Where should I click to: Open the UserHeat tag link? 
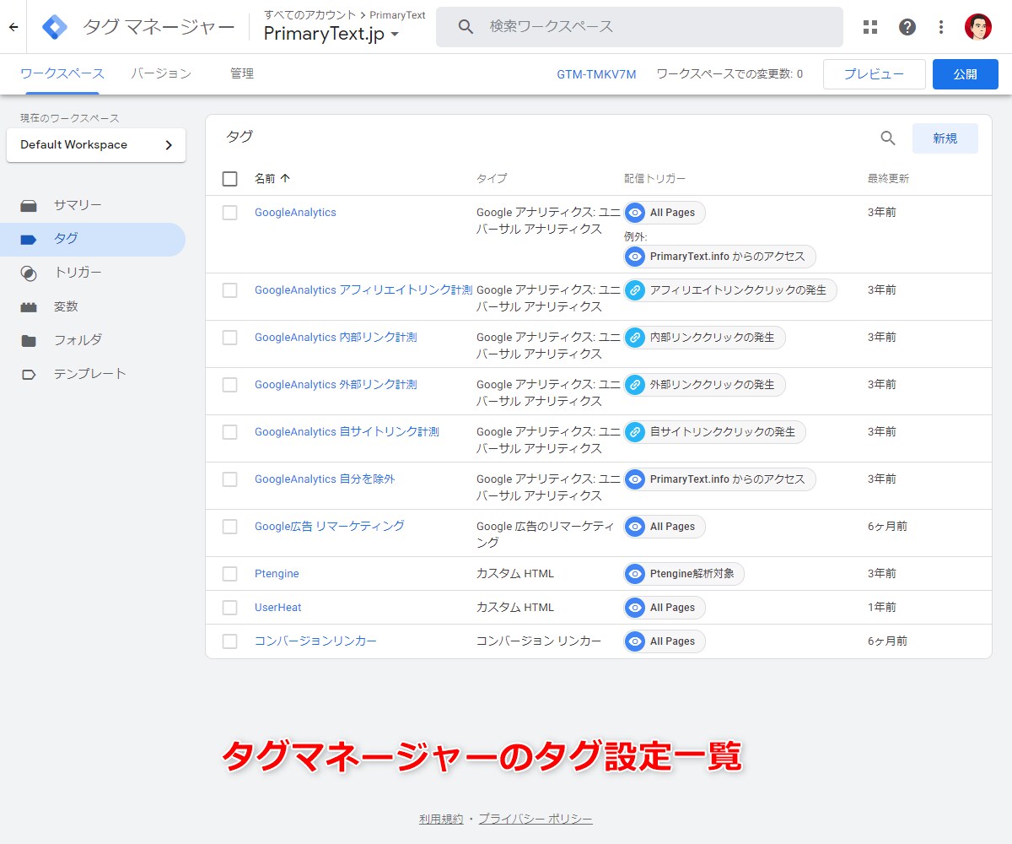[278, 608]
